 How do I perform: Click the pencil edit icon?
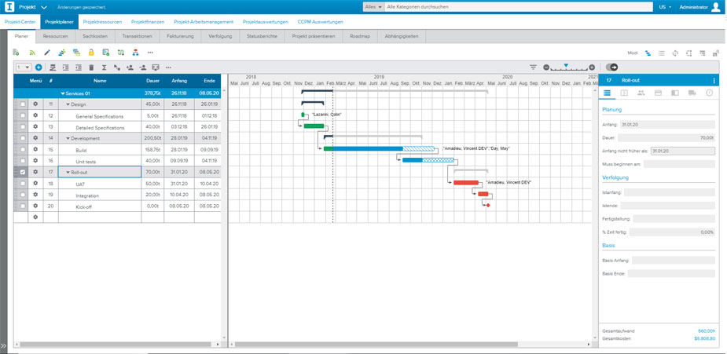click(x=46, y=53)
